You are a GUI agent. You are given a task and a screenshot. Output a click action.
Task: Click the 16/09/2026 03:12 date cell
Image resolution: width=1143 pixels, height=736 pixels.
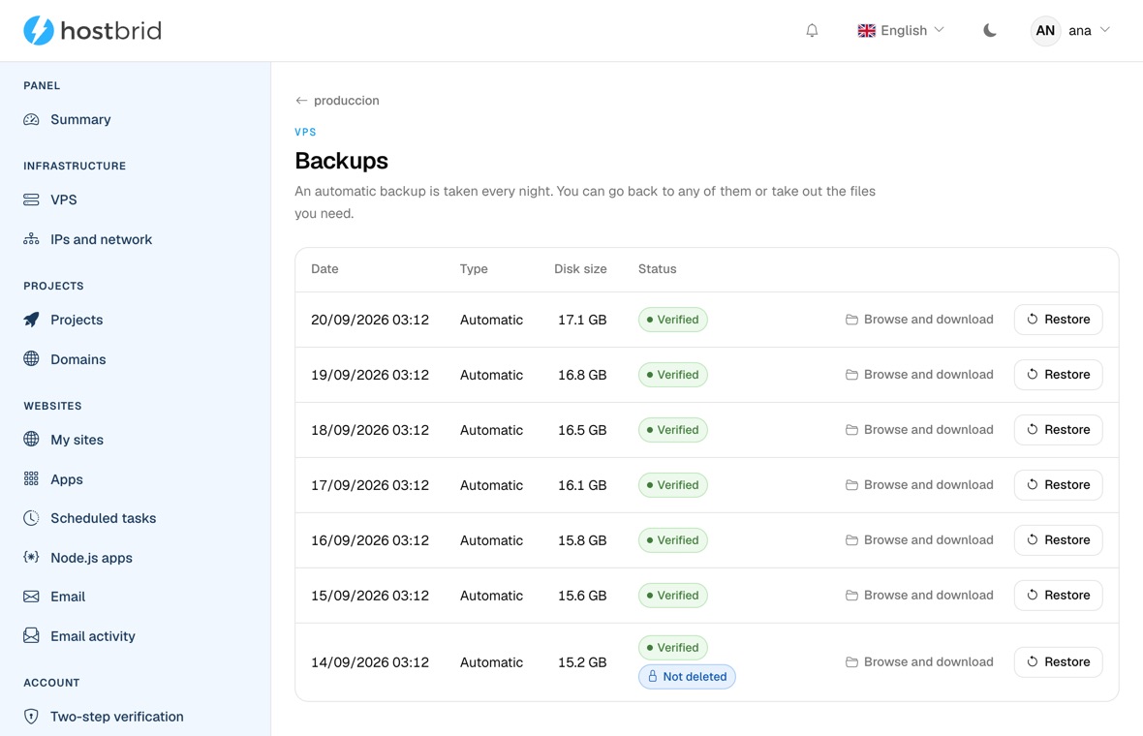pos(370,540)
